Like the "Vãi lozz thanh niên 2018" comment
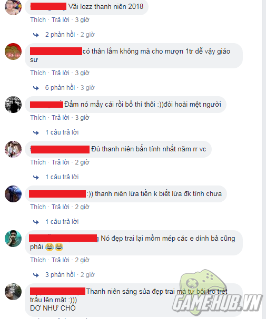This screenshot has height=319, width=266. 38,20
